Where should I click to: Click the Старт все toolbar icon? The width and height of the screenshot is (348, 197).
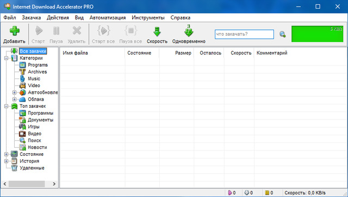tap(103, 31)
